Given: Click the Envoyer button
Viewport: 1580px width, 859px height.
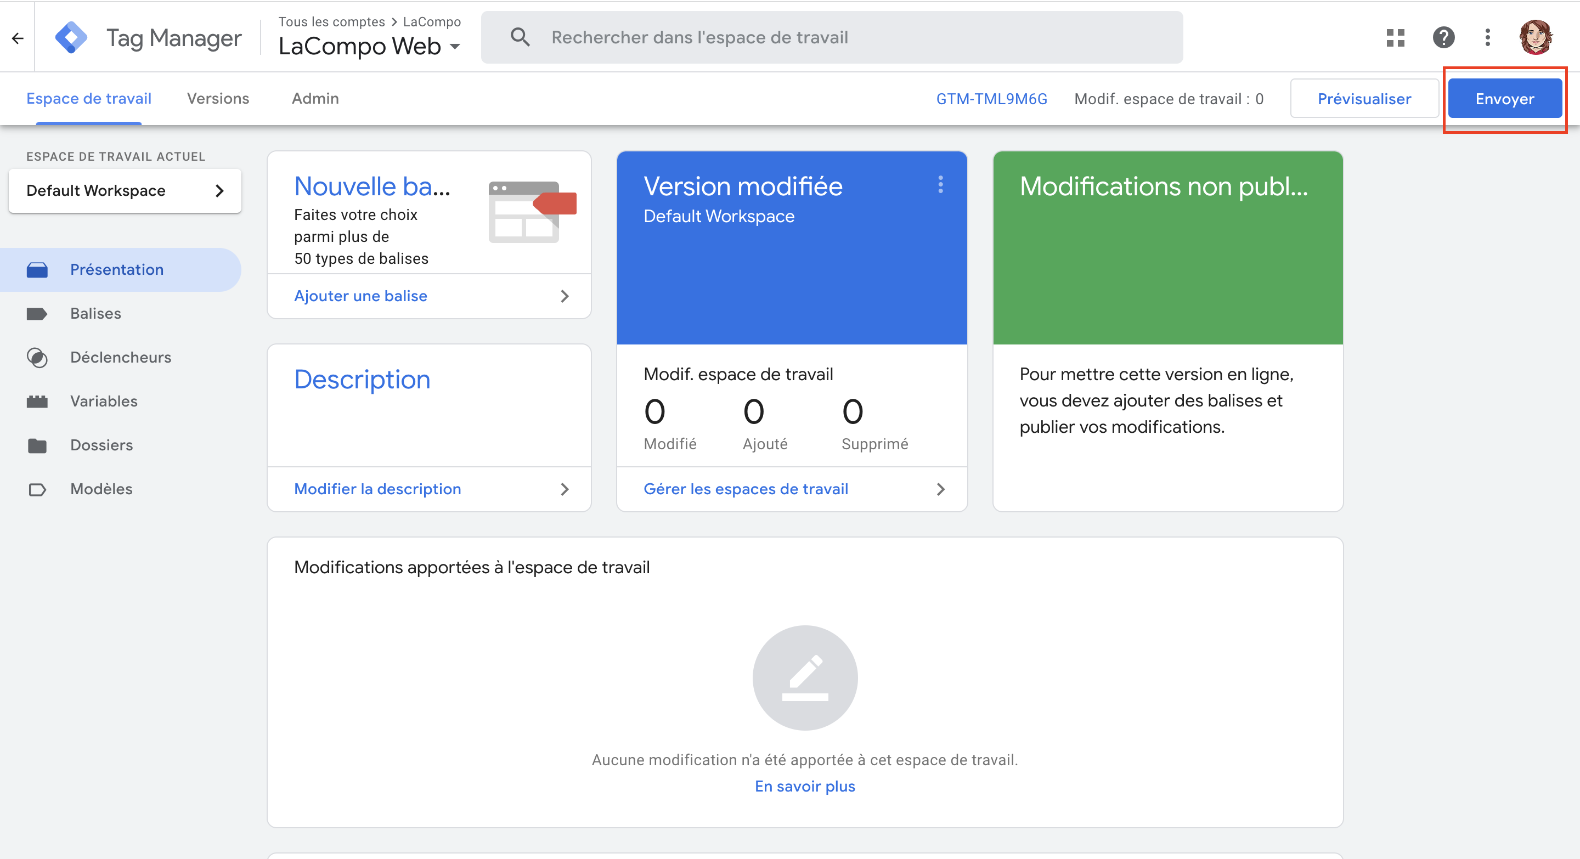Looking at the screenshot, I should (1504, 99).
